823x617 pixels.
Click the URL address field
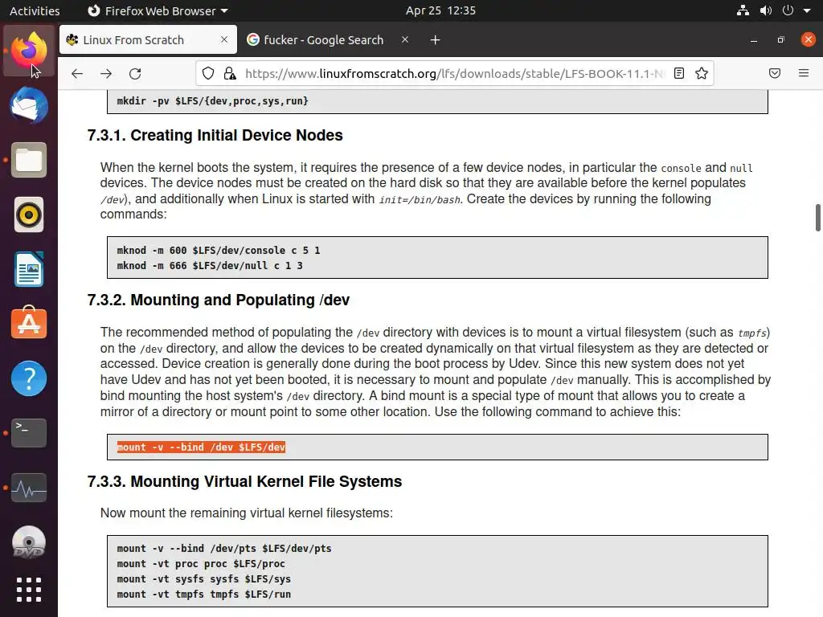coord(450,73)
